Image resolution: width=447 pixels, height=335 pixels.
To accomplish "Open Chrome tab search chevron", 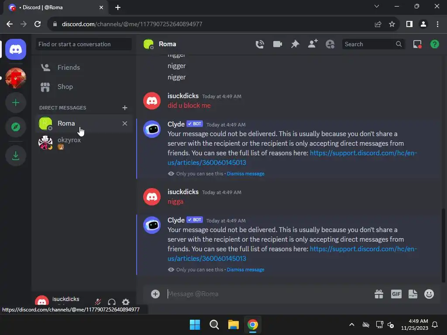I will tap(377, 6).
